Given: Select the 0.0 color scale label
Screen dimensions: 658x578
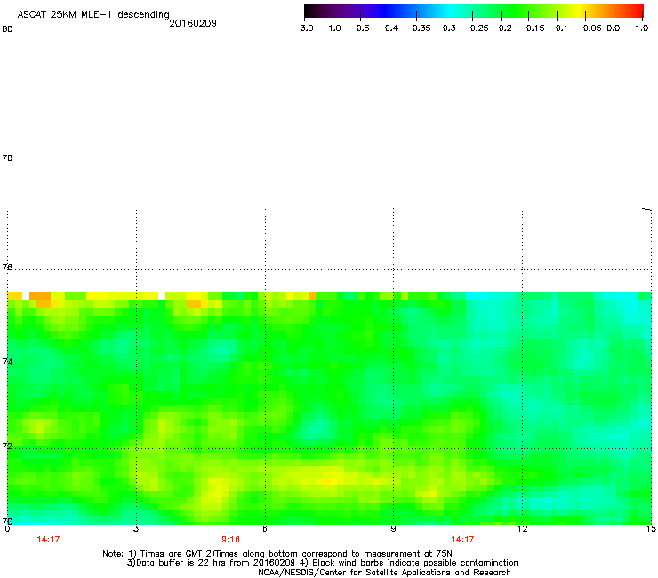Looking at the screenshot, I should [614, 28].
